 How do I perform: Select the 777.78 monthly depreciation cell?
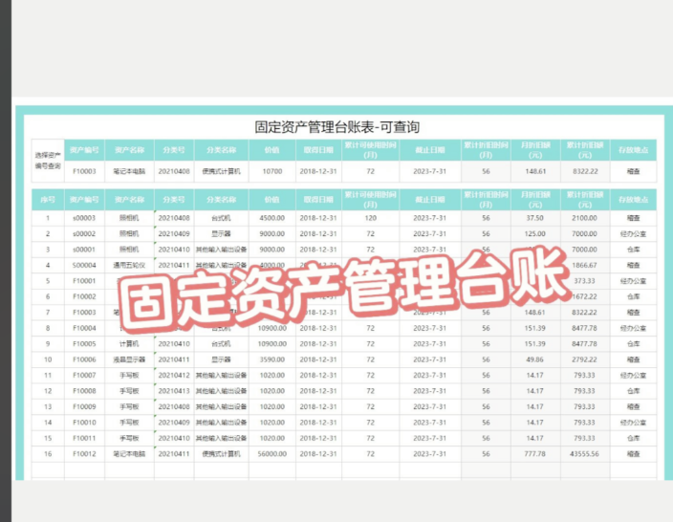click(535, 452)
